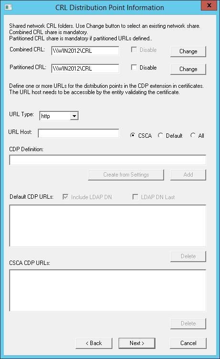Click into the CDP Definition field

(x=108, y=160)
